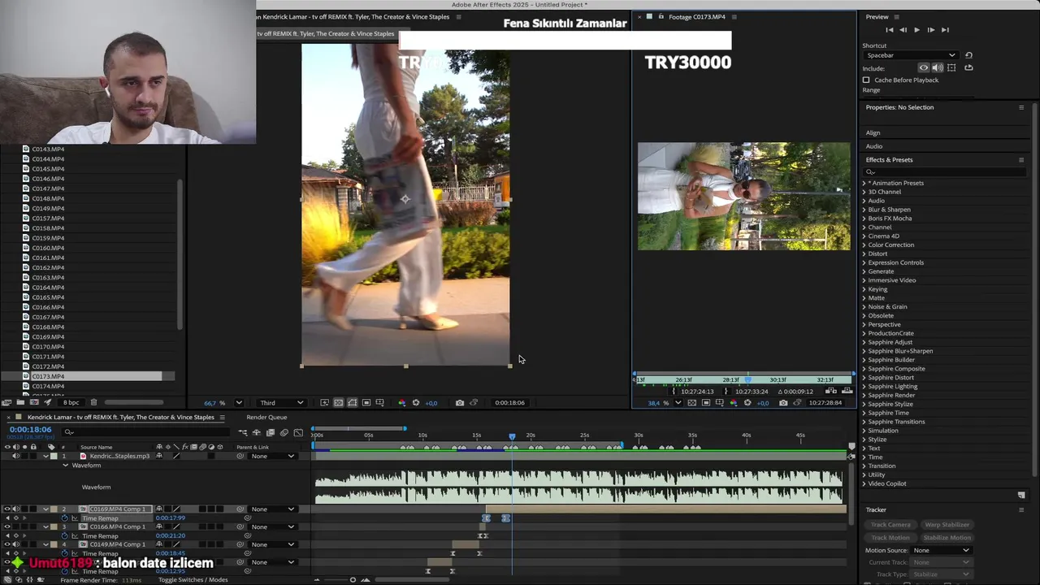Click the Track Motion button
This screenshot has height=585, width=1040.
[x=890, y=538]
